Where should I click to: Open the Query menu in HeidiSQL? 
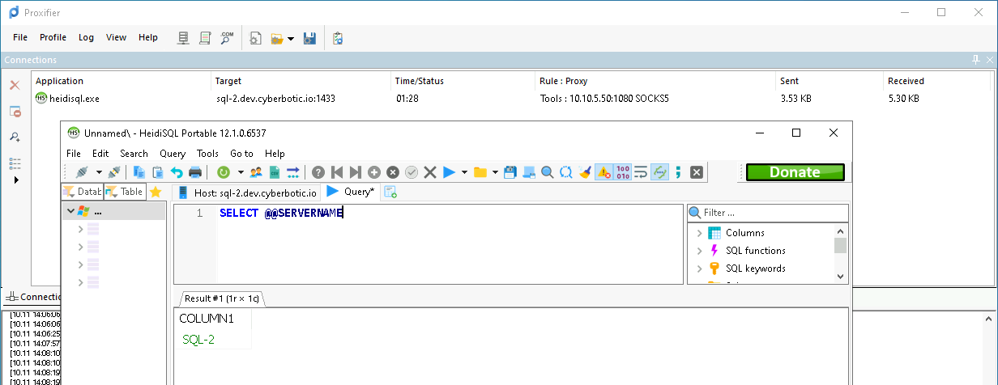[173, 154]
